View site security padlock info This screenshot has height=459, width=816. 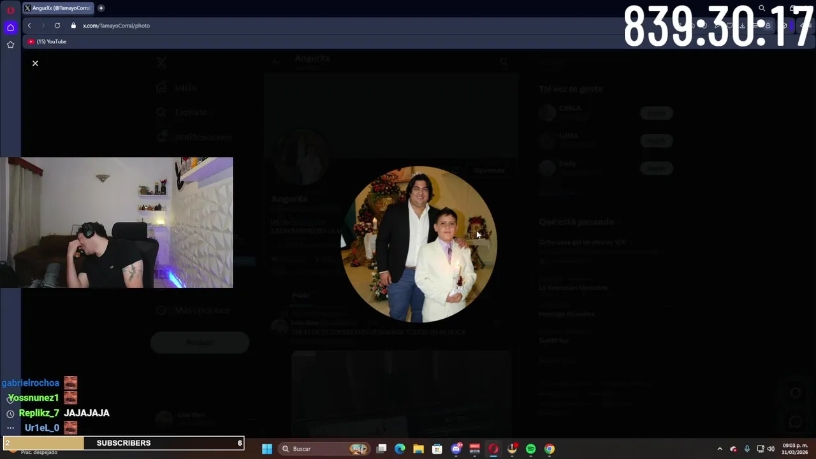tap(73, 25)
